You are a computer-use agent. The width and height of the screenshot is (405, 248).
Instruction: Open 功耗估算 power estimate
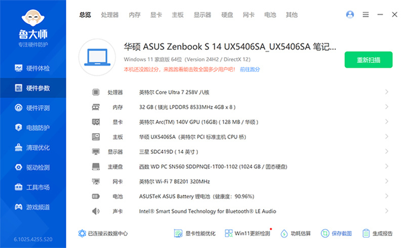pyautogui.click(x=296, y=233)
